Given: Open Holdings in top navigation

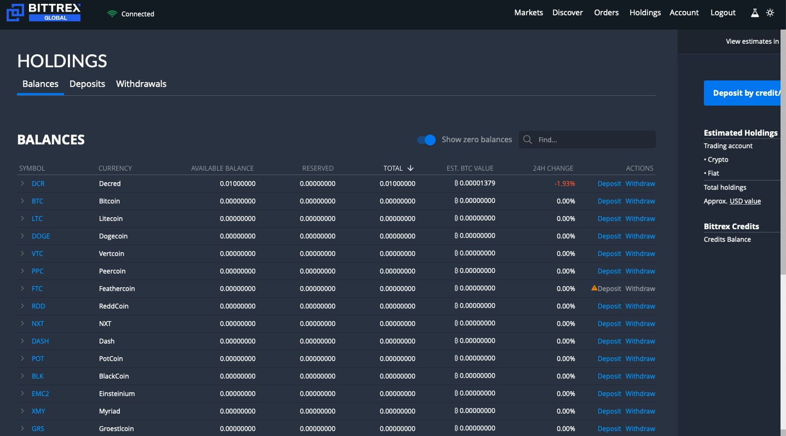Looking at the screenshot, I should (x=645, y=13).
